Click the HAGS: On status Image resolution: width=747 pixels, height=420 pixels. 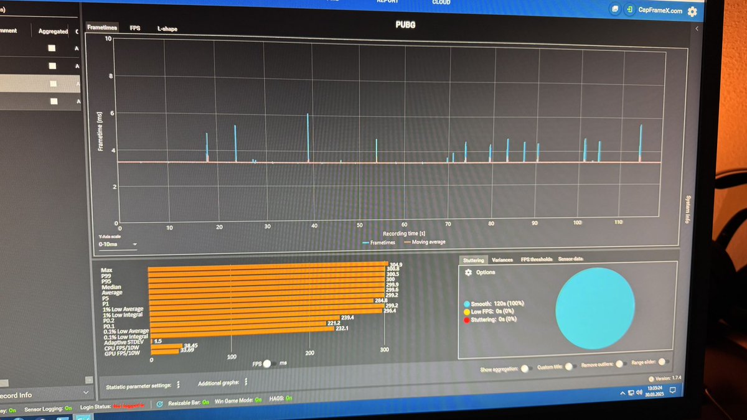(x=280, y=399)
